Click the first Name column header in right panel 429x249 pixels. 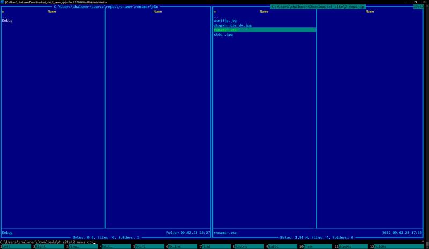[264, 11]
